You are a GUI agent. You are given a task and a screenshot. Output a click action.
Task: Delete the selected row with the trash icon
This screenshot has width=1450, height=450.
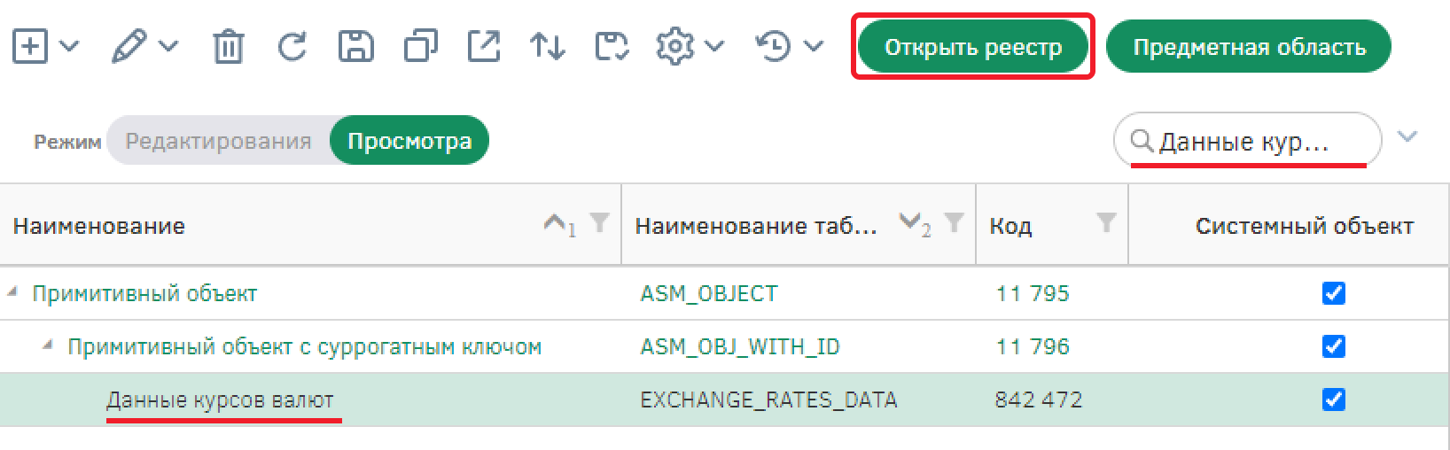228,46
